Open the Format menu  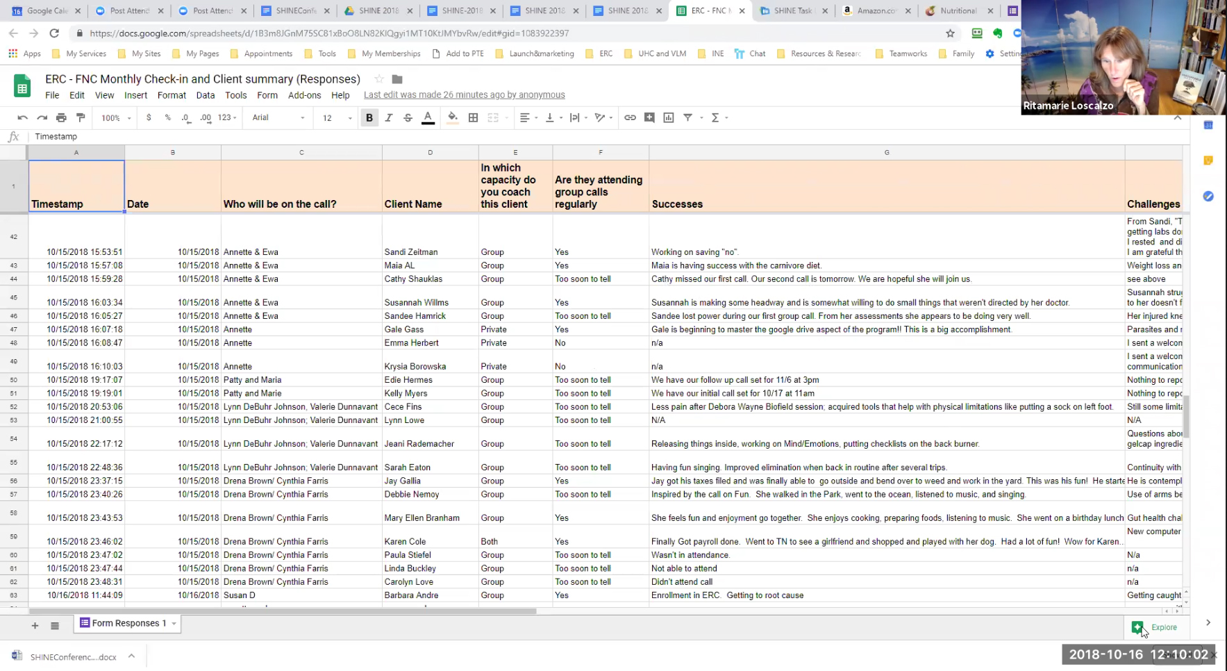pyautogui.click(x=172, y=95)
